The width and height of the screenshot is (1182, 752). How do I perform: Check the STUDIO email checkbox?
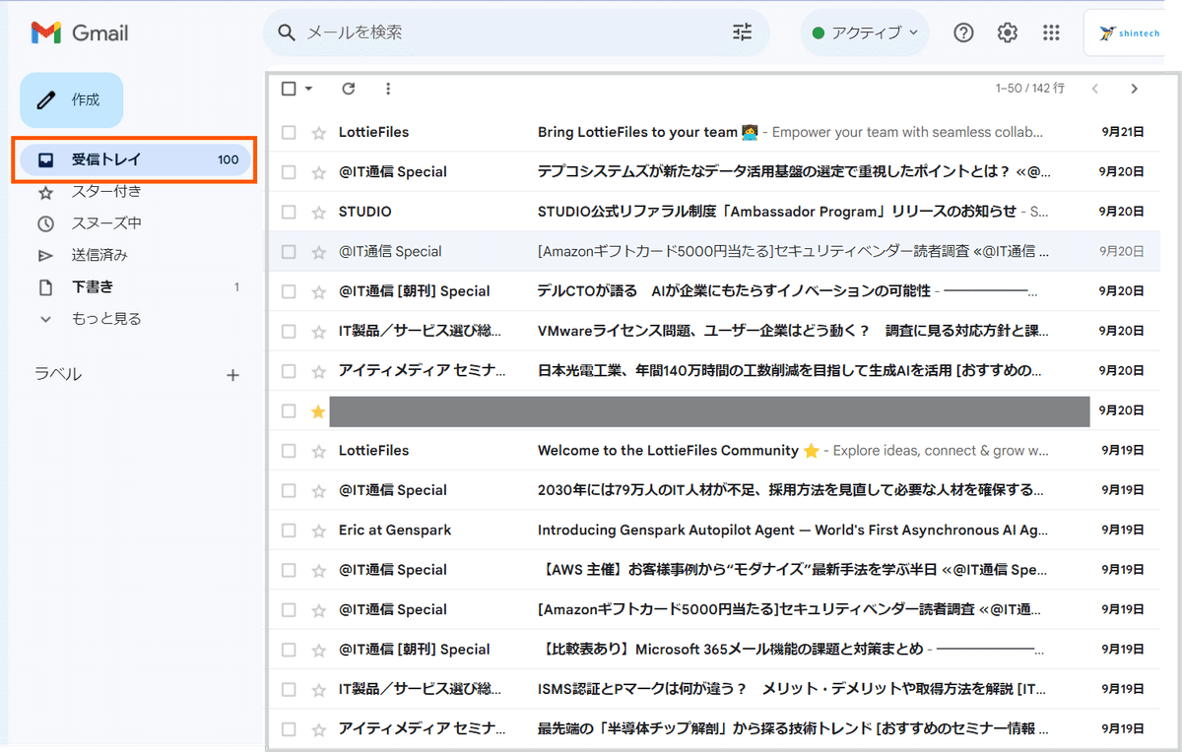(x=289, y=212)
